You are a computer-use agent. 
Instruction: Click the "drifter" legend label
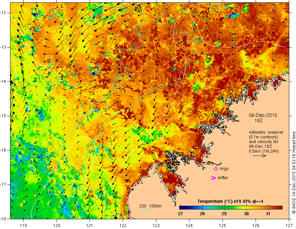tap(223, 178)
